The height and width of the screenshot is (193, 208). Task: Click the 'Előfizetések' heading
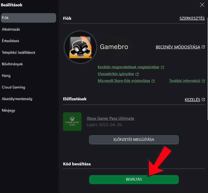(75, 99)
